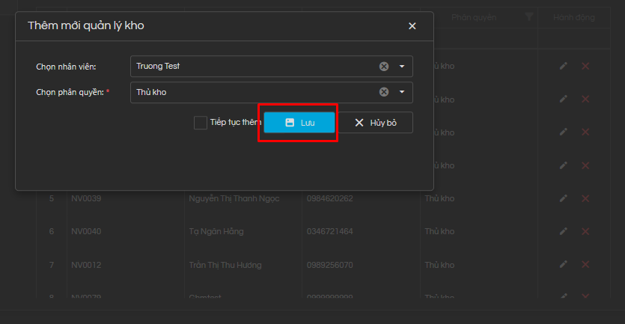Clear the selected Thủ kho role
Image resolution: width=625 pixels, height=324 pixels.
coord(384,92)
